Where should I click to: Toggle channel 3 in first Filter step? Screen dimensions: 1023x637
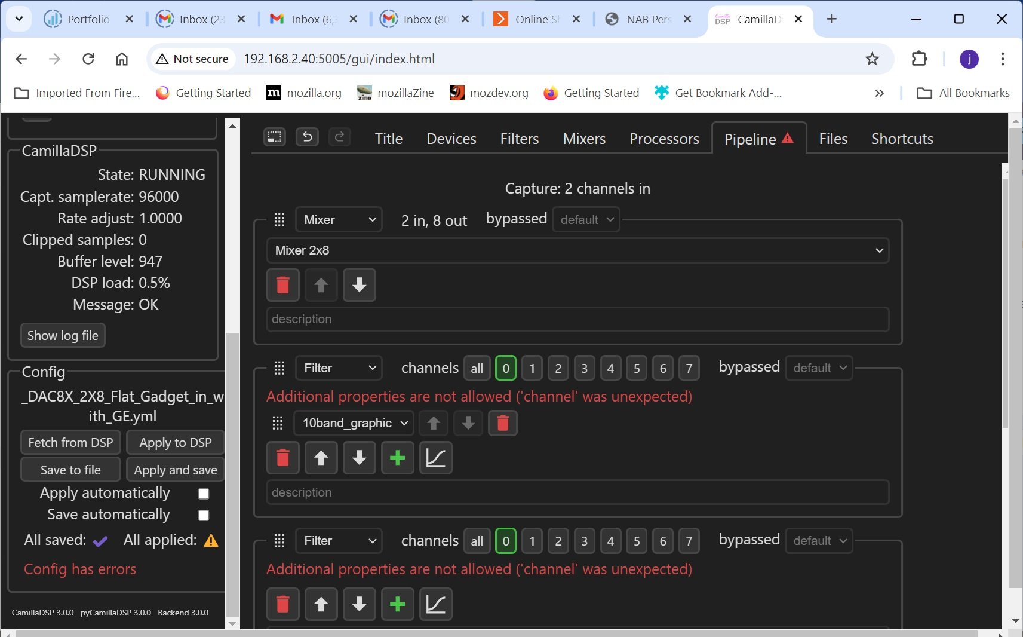tap(585, 368)
